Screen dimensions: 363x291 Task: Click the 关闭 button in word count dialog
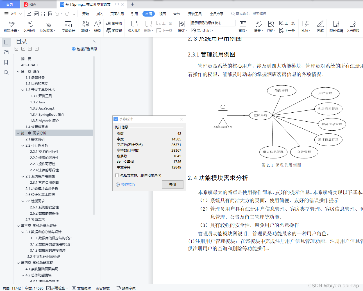pos(172,185)
